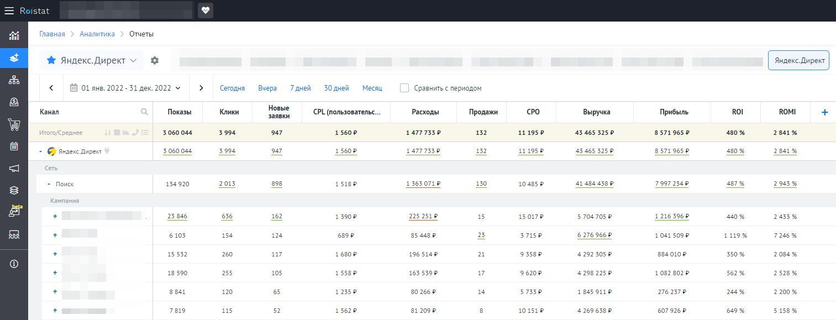836x320 pixels.
Task: Open the hamburger menu next to Roistat logo
Action: click(x=9, y=11)
